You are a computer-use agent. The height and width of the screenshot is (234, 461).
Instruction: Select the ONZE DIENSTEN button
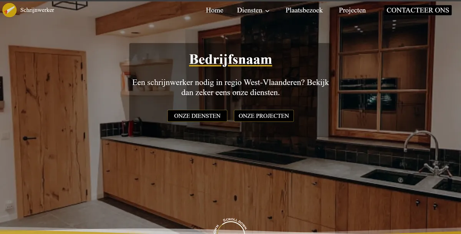(197, 116)
